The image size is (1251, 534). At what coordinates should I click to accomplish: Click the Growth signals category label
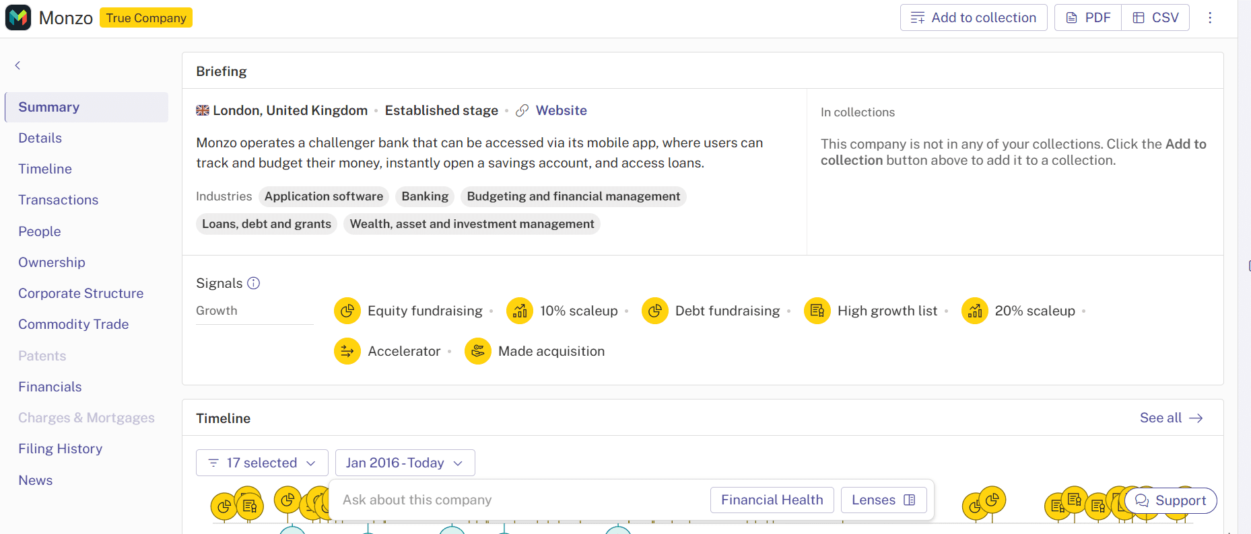pyautogui.click(x=217, y=311)
